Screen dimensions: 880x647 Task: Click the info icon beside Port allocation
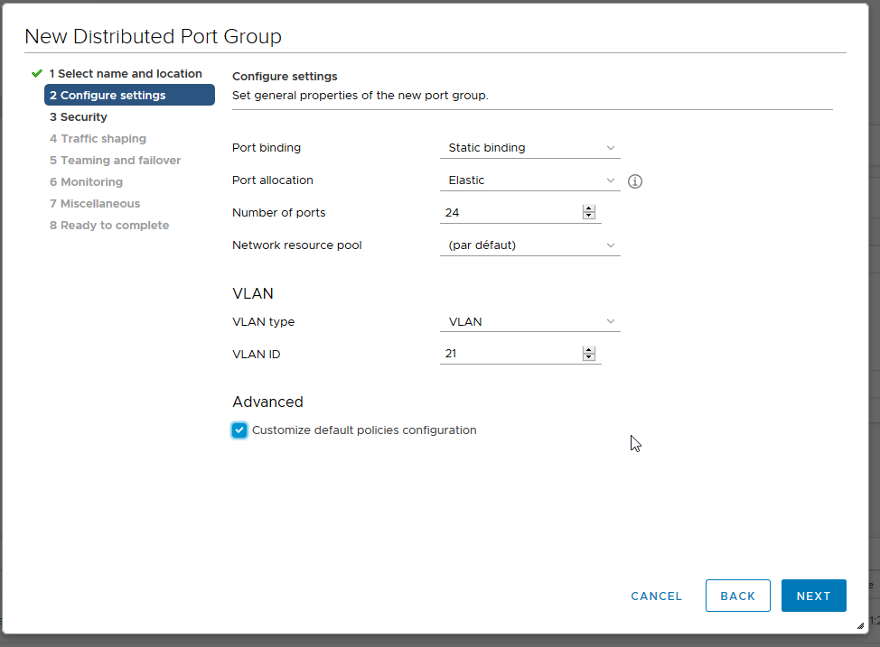click(634, 180)
